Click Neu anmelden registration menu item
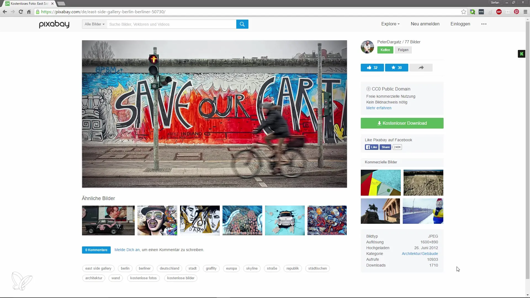 coord(425,24)
